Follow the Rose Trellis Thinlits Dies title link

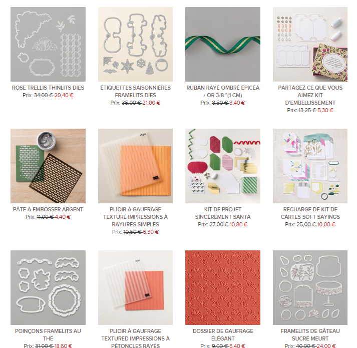[x=48, y=88]
